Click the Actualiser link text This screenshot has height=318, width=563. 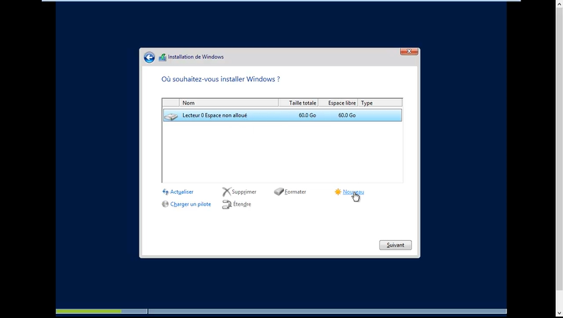(x=182, y=192)
